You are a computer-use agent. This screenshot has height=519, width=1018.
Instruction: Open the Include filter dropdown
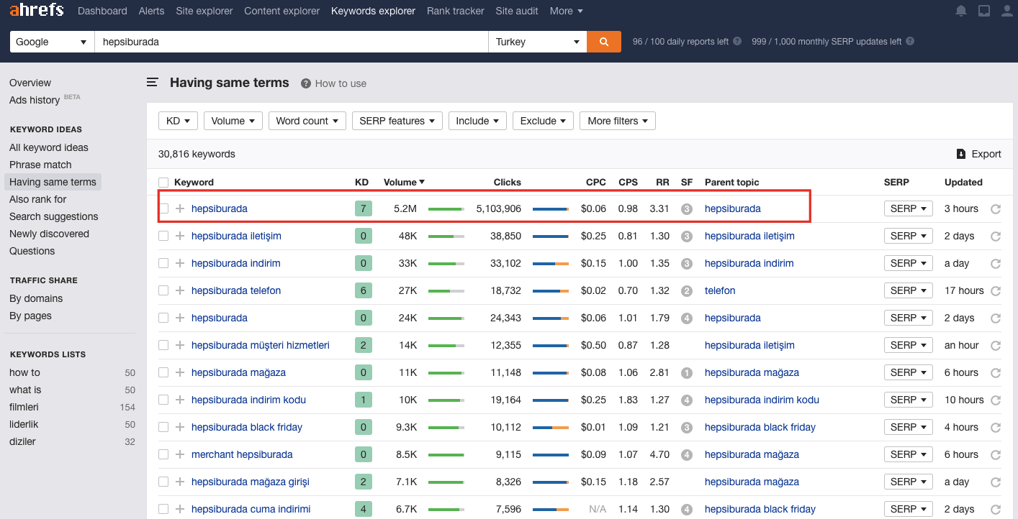[477, 121]
